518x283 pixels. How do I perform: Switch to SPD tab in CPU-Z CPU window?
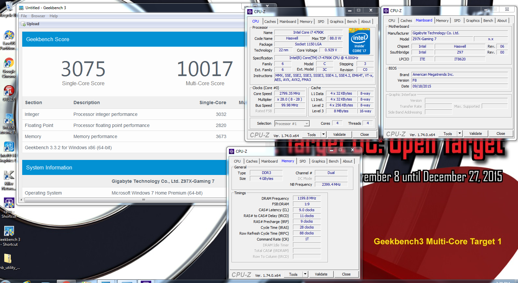(321, 22)
